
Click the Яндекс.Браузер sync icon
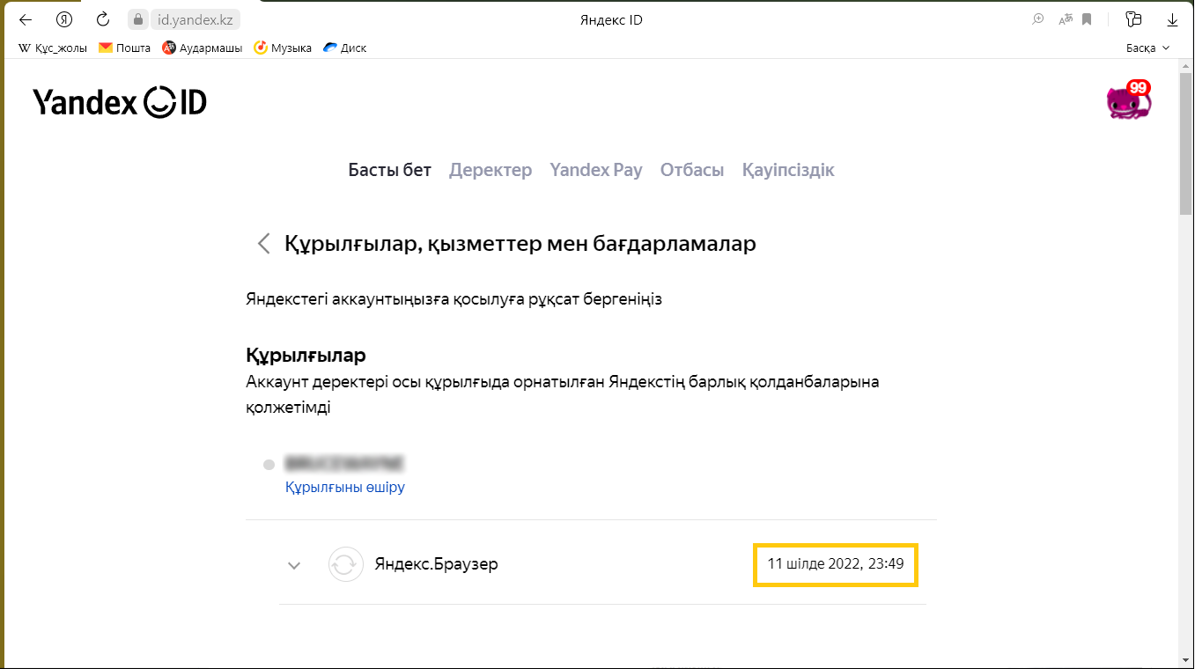coord(346,564)
